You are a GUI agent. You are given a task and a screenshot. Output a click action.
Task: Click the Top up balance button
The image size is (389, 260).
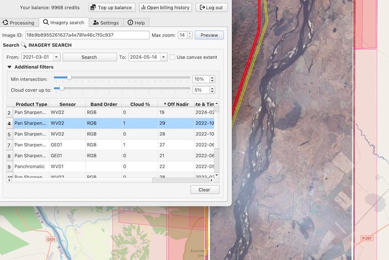tap(112, 7)
